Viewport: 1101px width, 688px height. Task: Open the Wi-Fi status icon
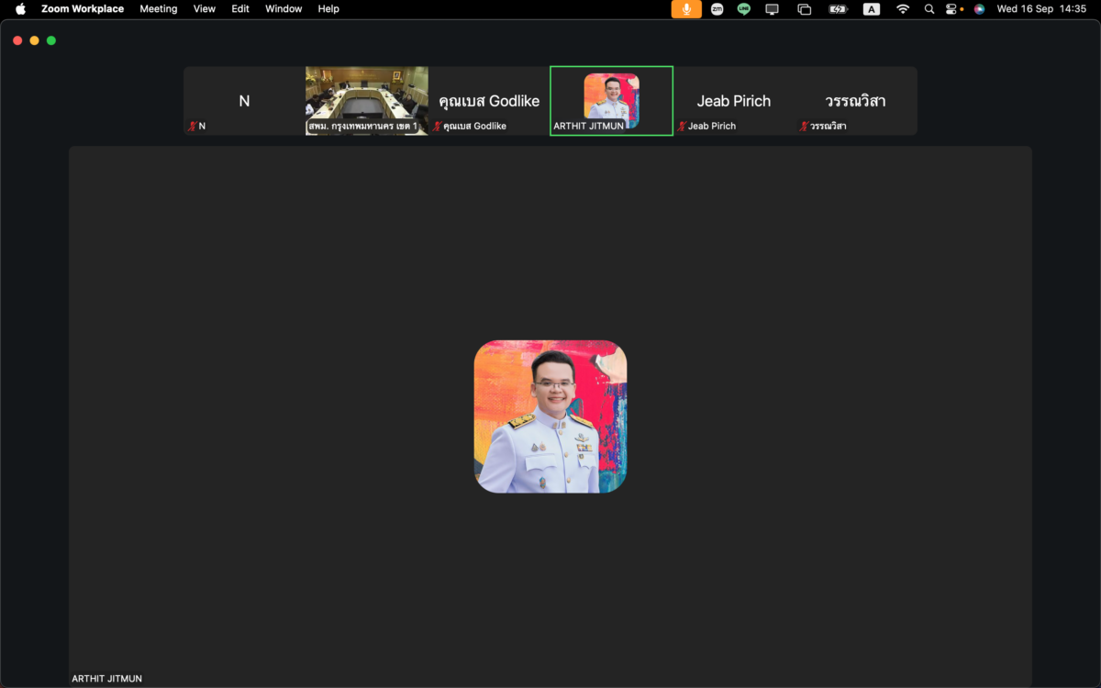[x=903, y=9]
